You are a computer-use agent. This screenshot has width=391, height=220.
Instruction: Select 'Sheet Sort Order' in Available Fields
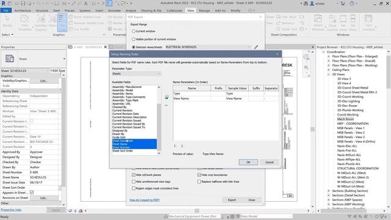(123, 151)
